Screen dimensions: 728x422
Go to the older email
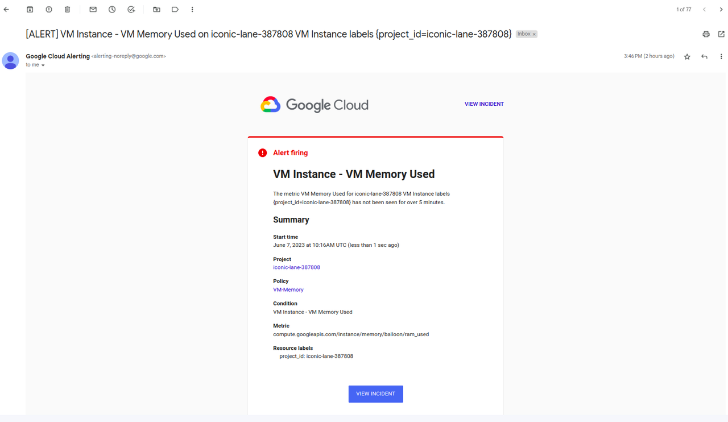(x=721, y=10)
